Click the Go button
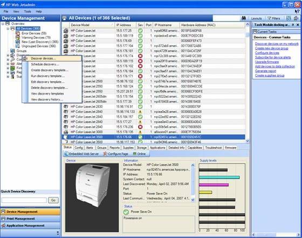This screenshot has height=238, width=302. [x=53, y=200]
